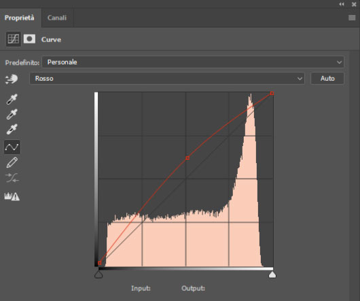Collapse the panel with double arrows
The width and height of the screenshot is (360, 301).
(x=342, y=4)
